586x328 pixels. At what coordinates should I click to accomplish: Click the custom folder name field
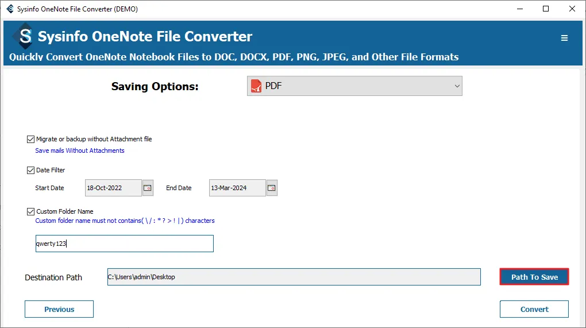tap(125, 244)
